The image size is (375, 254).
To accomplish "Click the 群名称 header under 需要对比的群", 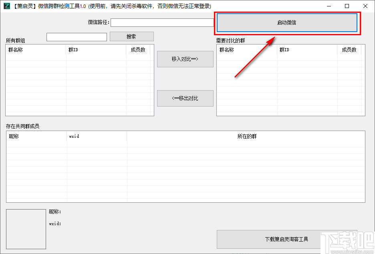I will pos(246,50).
